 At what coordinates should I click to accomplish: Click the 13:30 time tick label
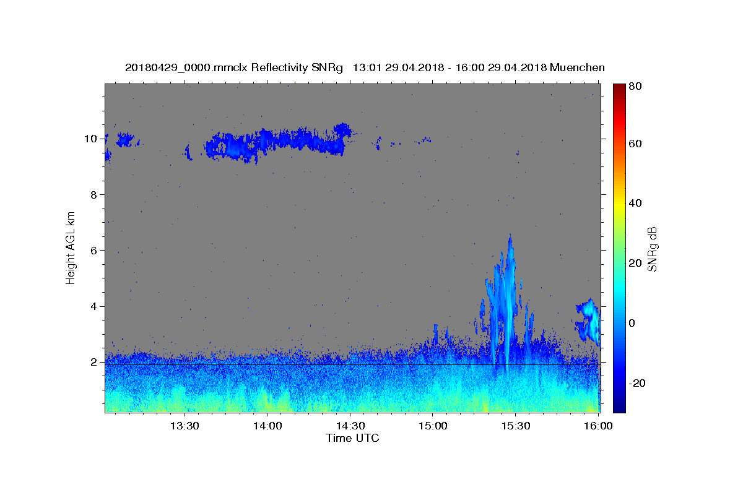point(184,427)
